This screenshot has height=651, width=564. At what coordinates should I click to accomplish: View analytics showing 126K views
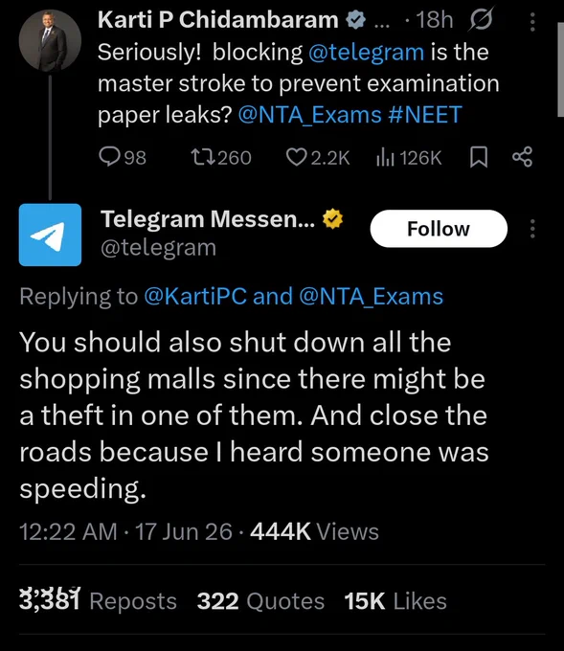[409, 158]
